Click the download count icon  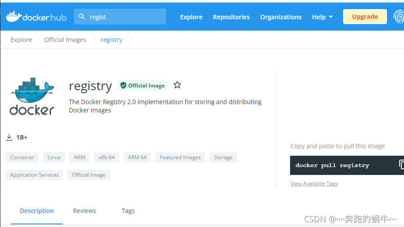(9, 137)
